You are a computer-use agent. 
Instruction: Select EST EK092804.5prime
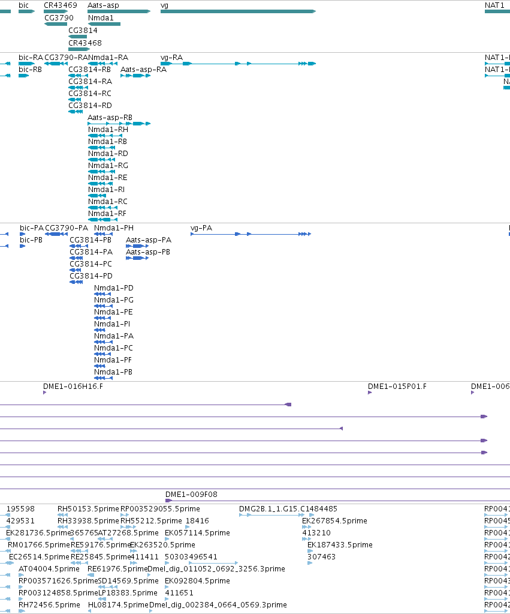coord(198,581)
